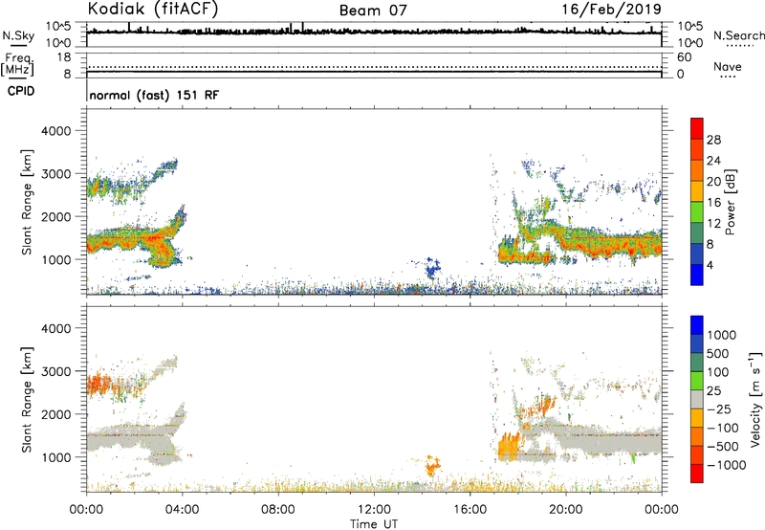Click the "N.Sky" legend label
Image resolution: width=765 pixels, height=530 pixels.
pos(18,35)
